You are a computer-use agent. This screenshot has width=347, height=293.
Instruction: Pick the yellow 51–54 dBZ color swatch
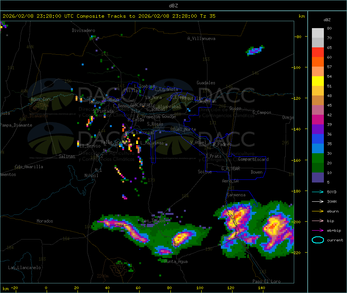318,81
